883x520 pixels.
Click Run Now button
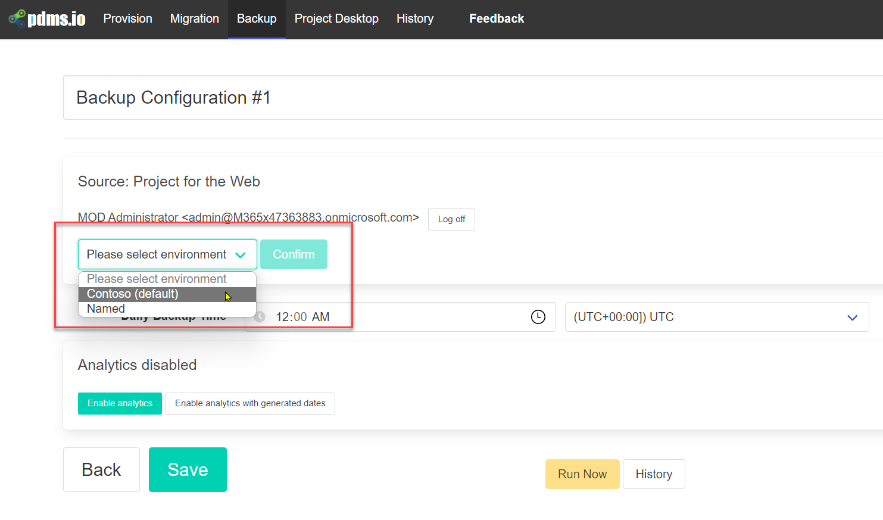tap(582, 474)
